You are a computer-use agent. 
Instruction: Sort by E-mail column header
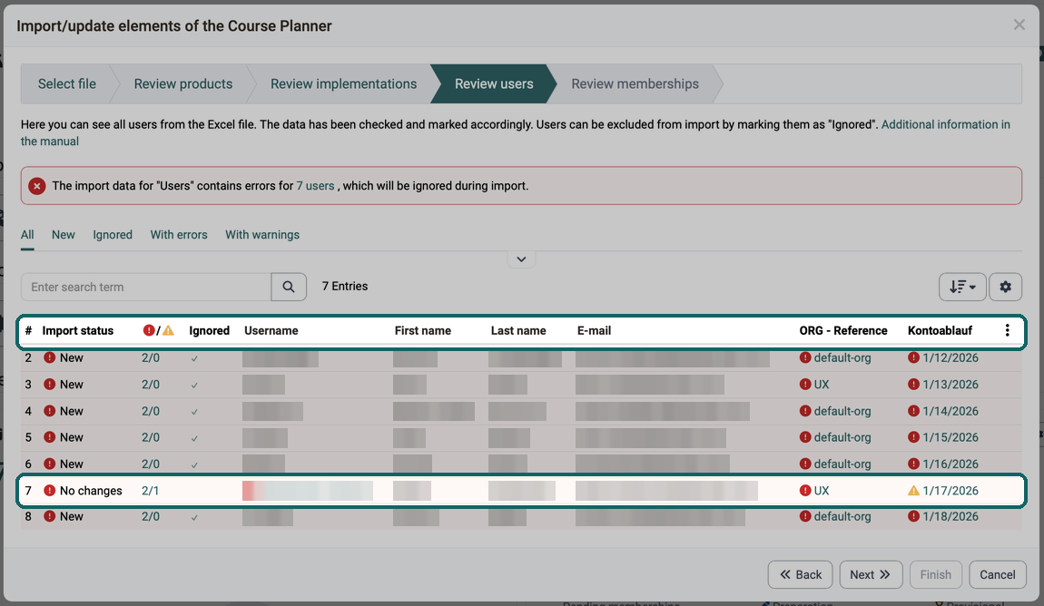(x=594, y=330)
